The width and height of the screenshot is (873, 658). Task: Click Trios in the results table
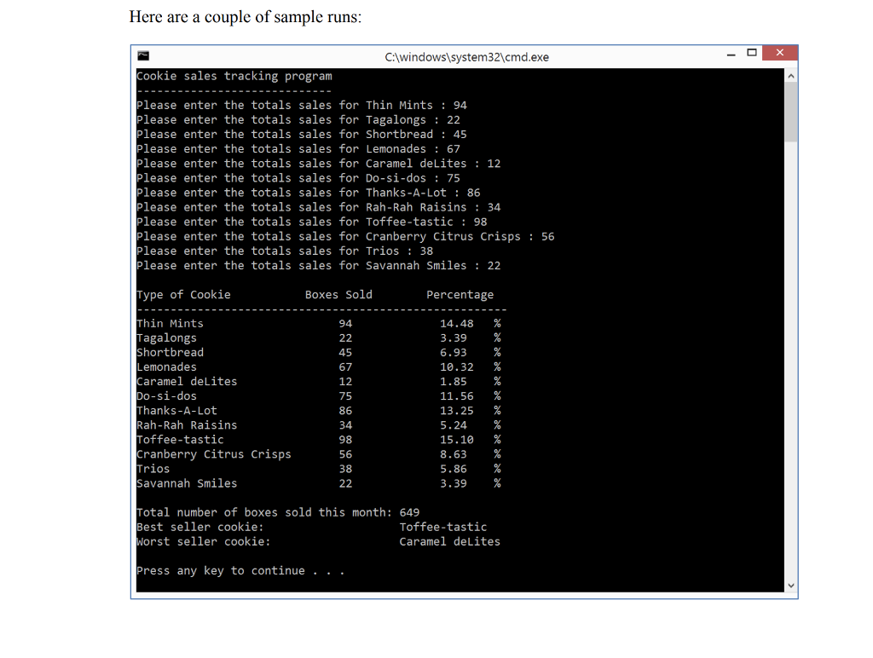click(153, 469)
